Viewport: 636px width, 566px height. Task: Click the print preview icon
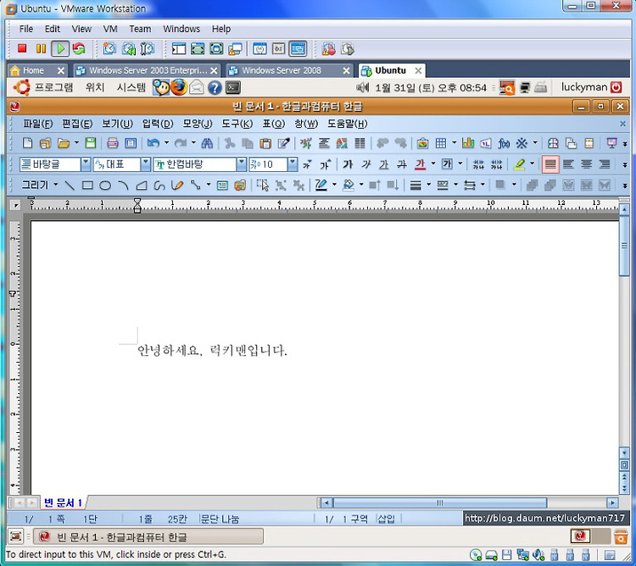[131, 142]
